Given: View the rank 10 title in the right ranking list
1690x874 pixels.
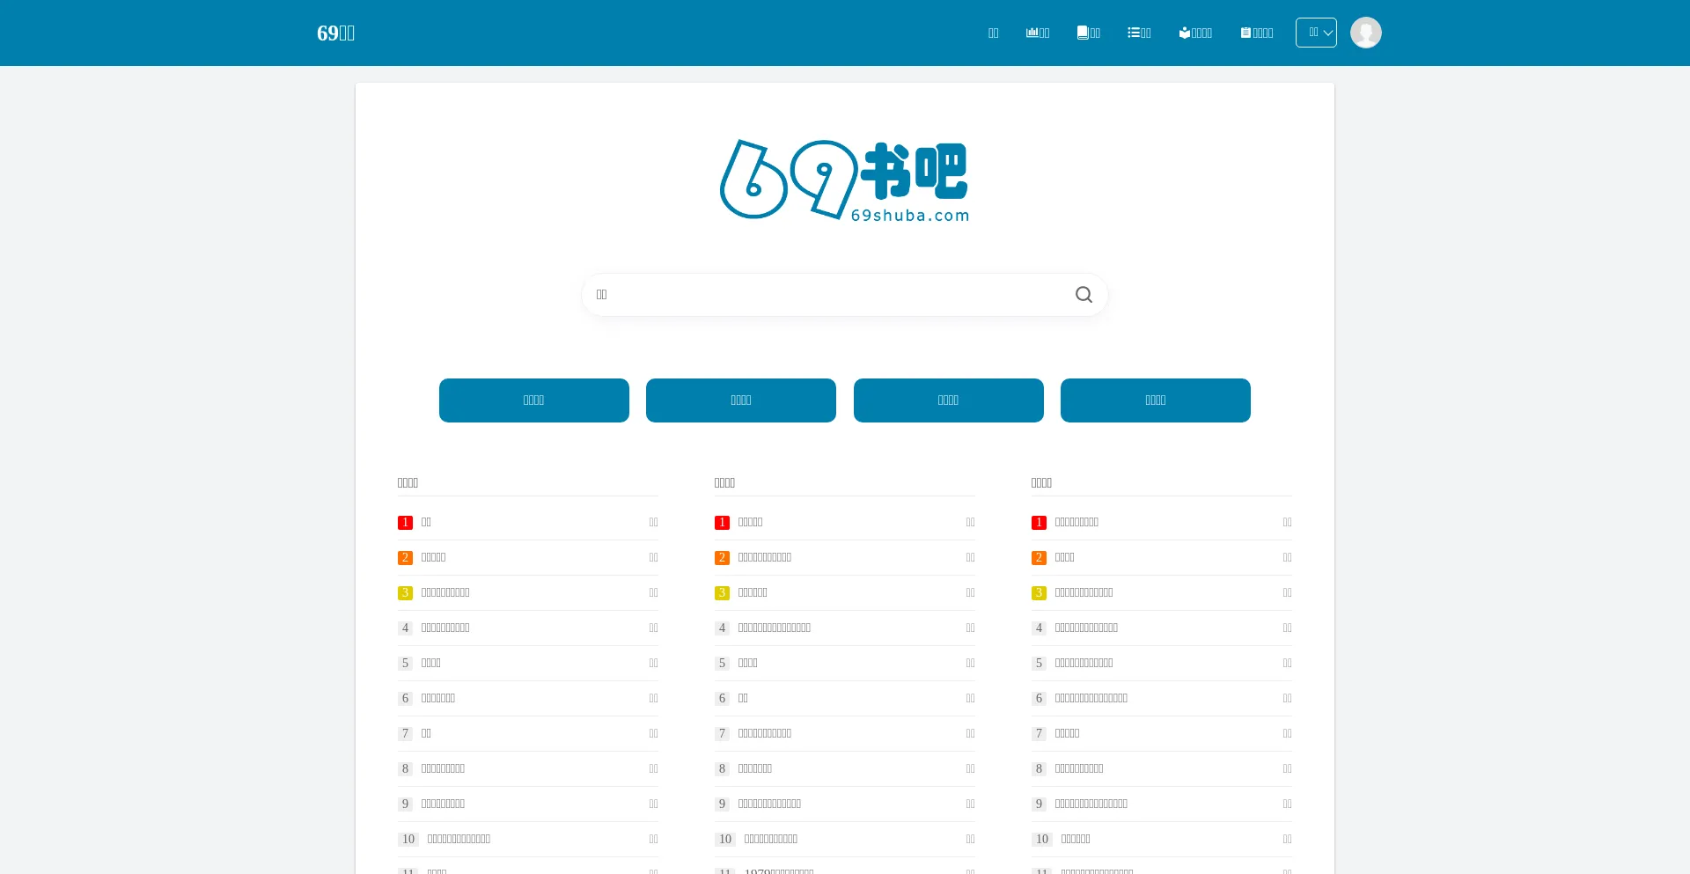Looking at the screenshot, I should point(1076,839).
